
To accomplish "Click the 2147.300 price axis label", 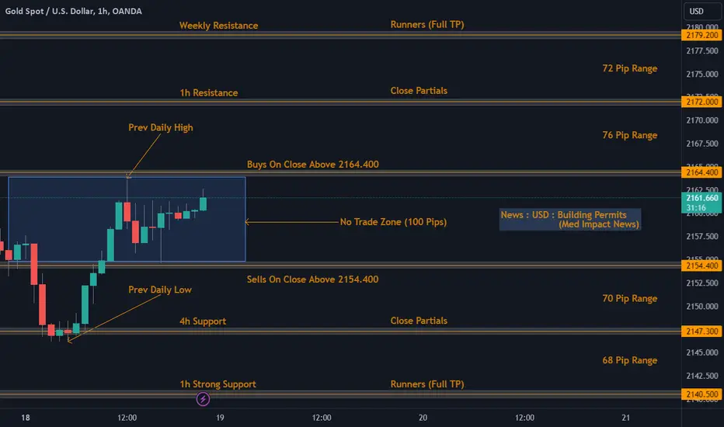I will point(701,331).
